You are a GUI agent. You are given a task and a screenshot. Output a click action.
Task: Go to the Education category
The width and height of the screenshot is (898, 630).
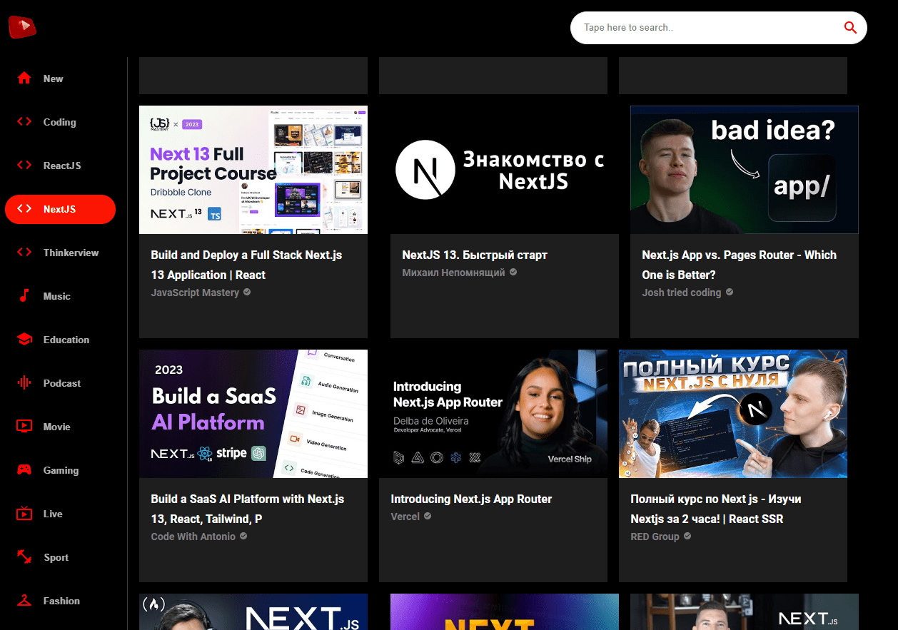click(x=60, y=340)
